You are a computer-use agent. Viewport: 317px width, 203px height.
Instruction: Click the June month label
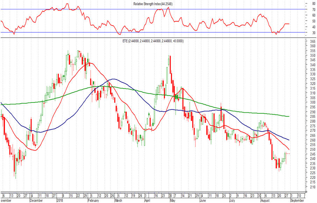[x=203, y=201]
